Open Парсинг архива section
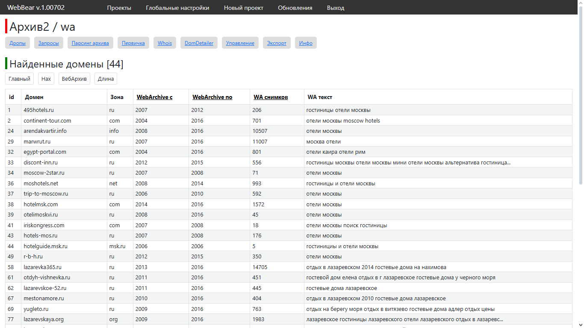Screen dimensions: 584x328 (x=90, y=43)
